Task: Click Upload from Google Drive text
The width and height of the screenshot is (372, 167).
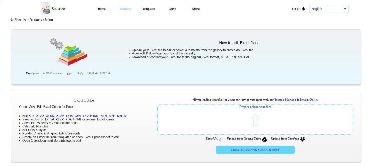Action: pyautogui.click(x=244, y=139)
